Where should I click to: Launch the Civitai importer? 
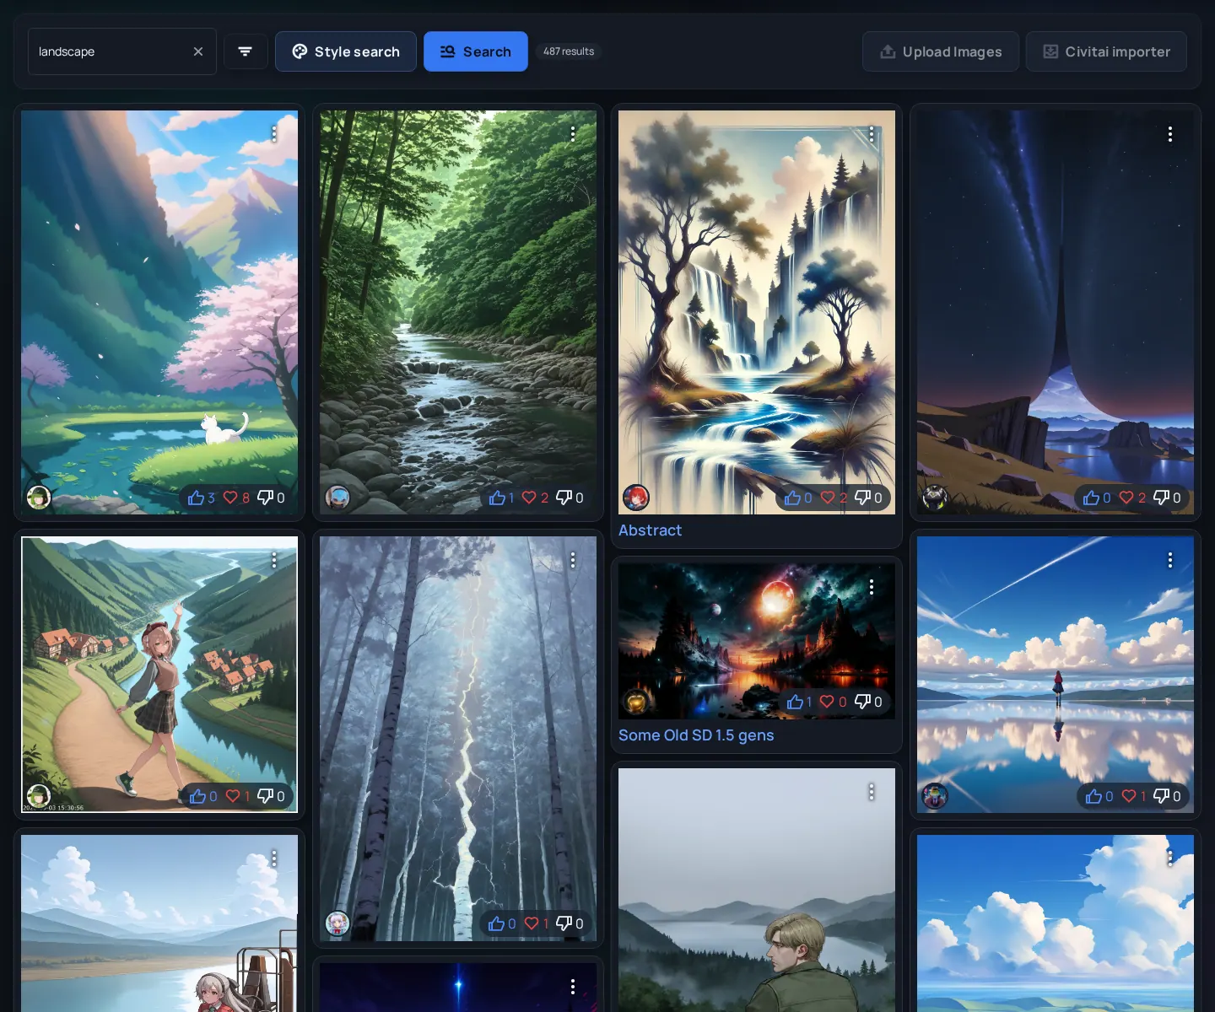click(x=1106, y=51)
